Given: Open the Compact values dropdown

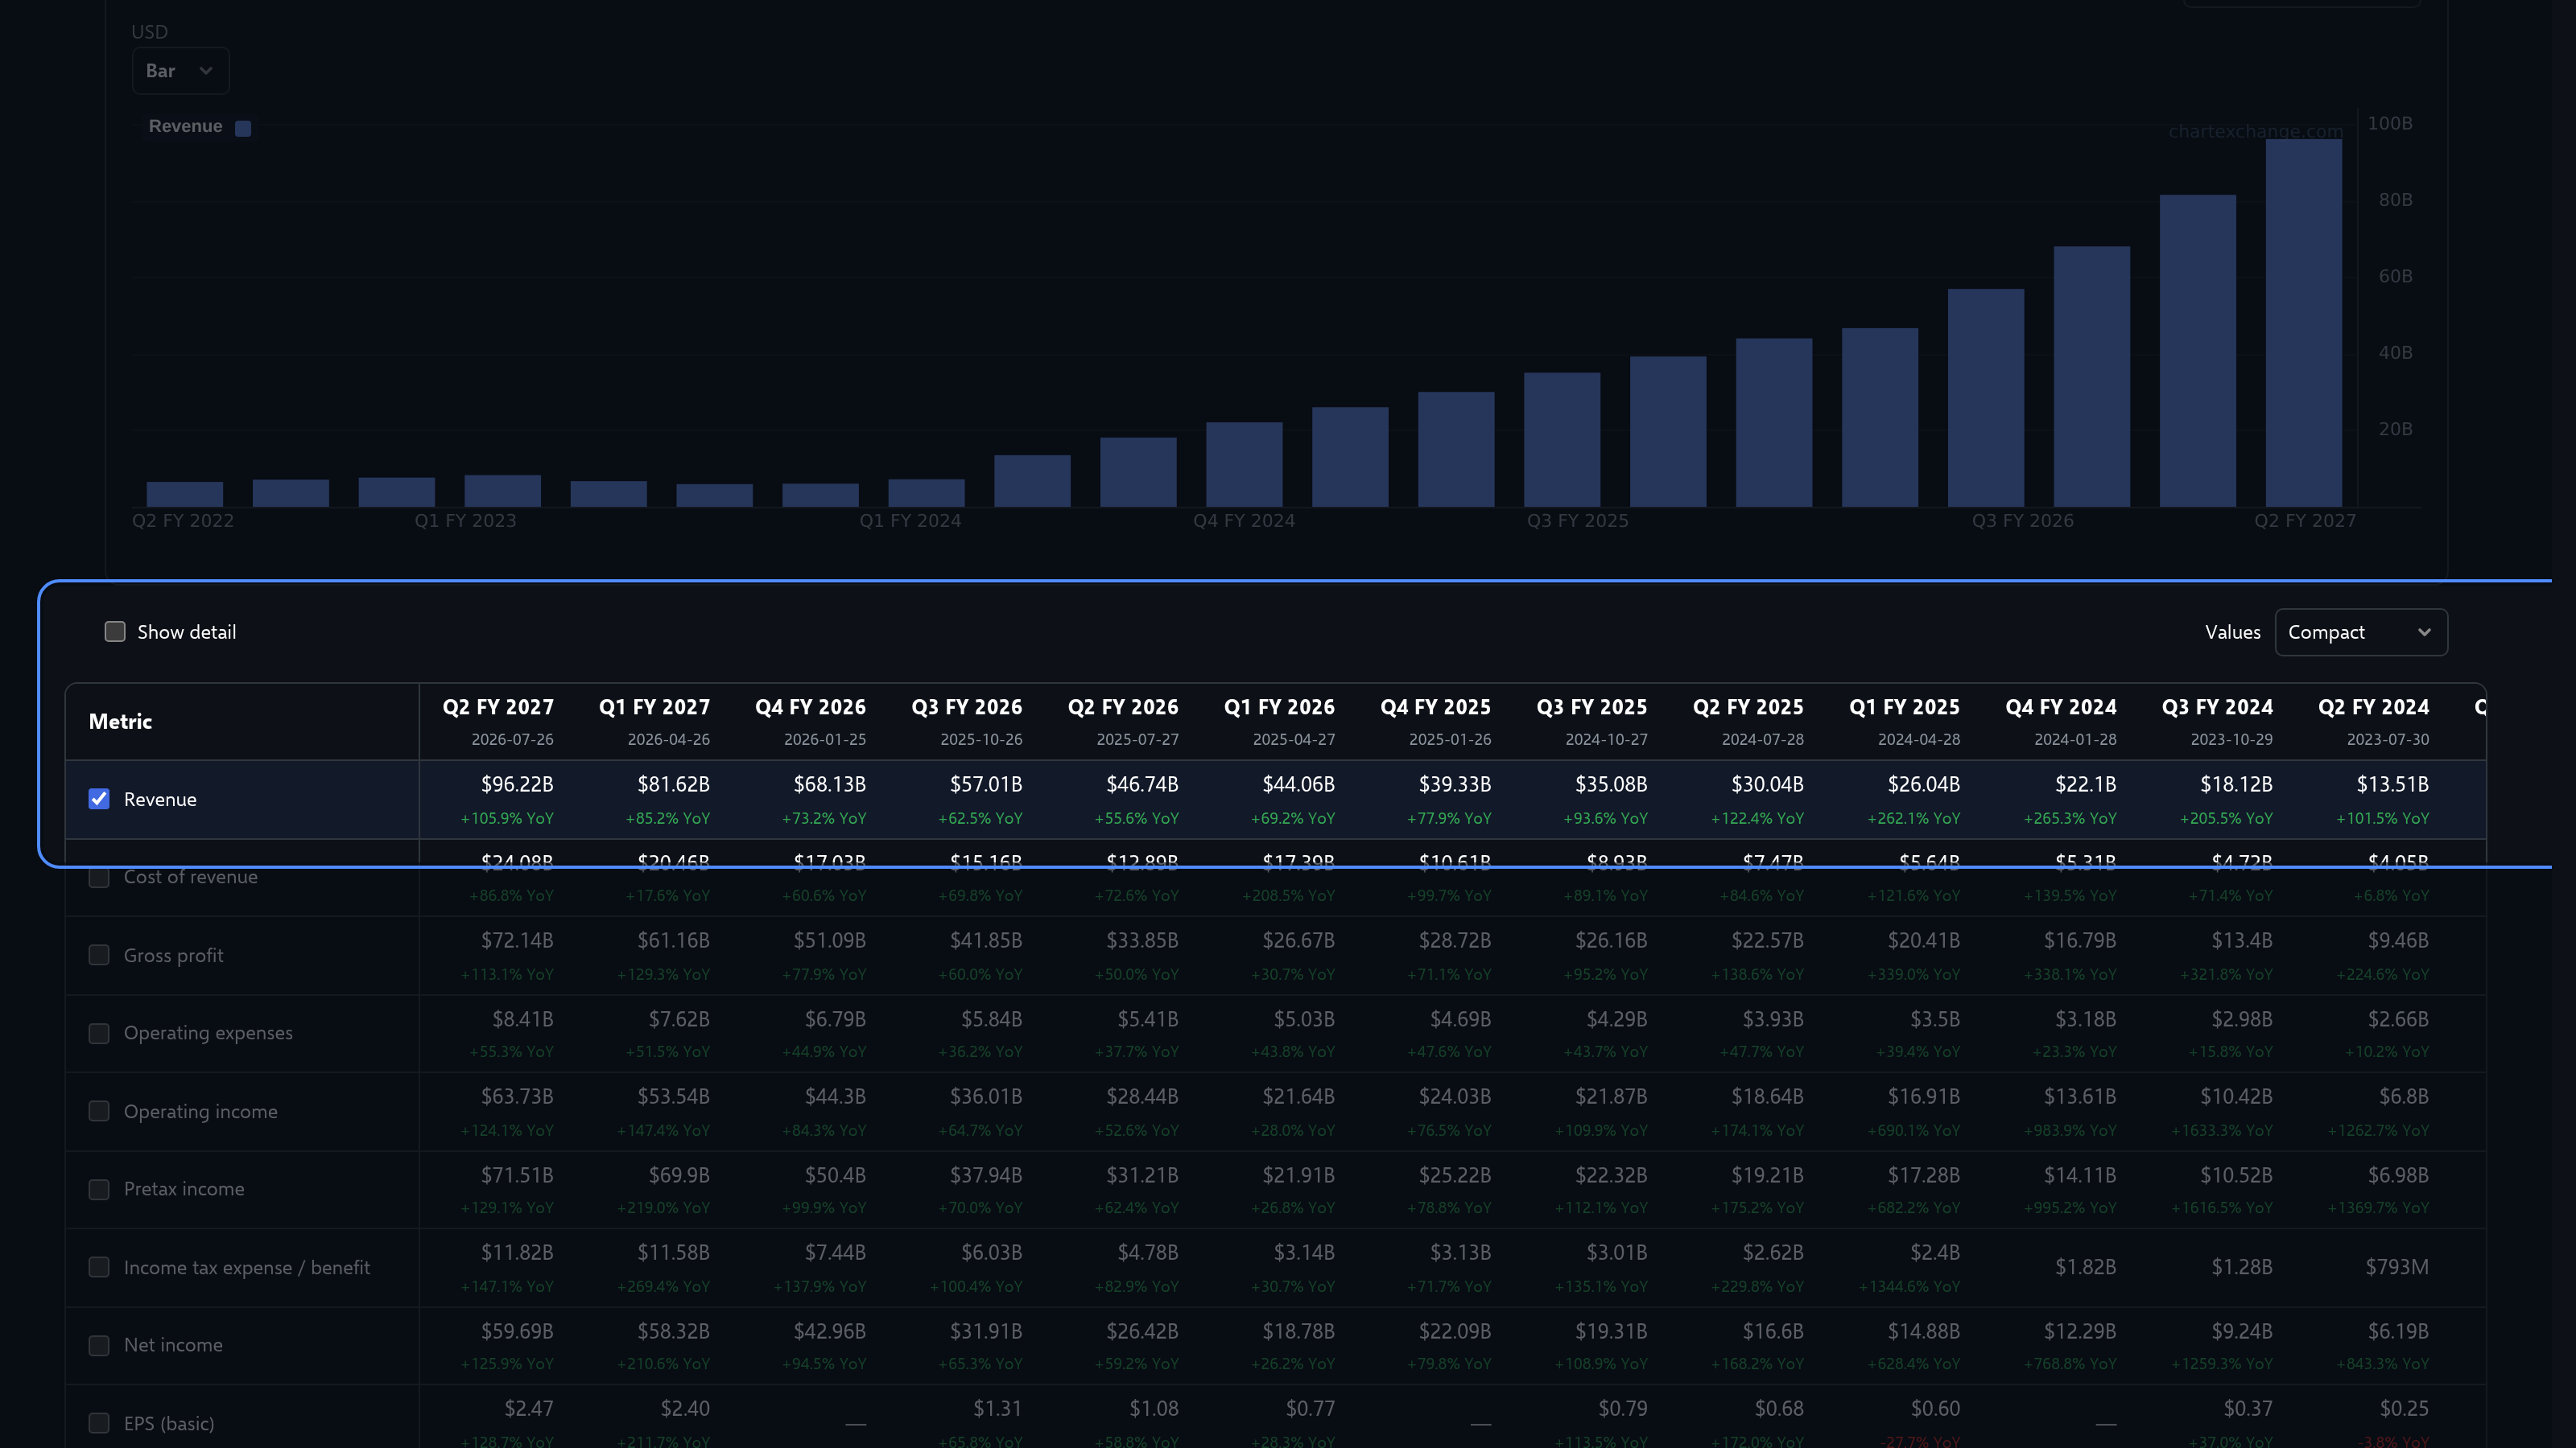Looking at the screenshot, I should 2361,632.
